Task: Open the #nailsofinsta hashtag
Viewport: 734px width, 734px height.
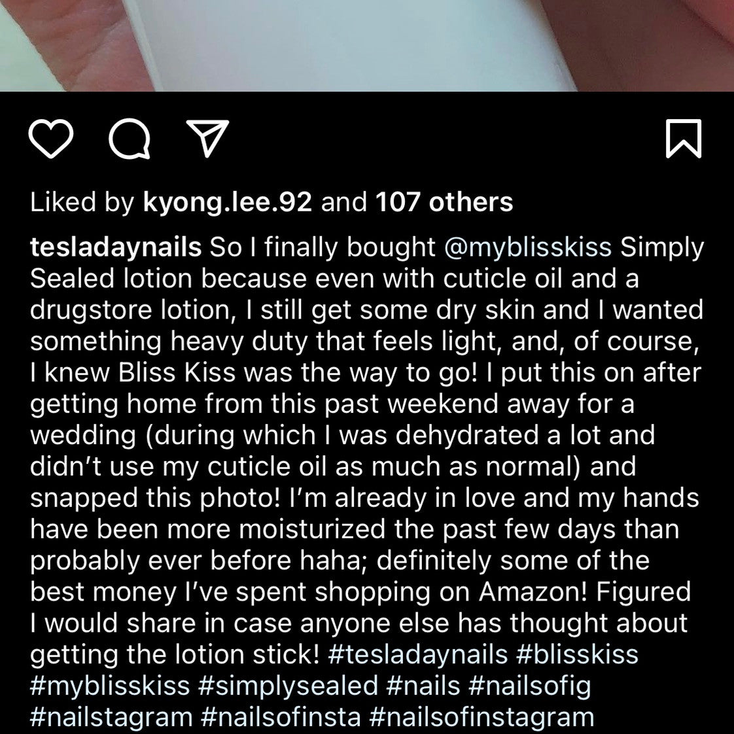Action: click(281, 717)
